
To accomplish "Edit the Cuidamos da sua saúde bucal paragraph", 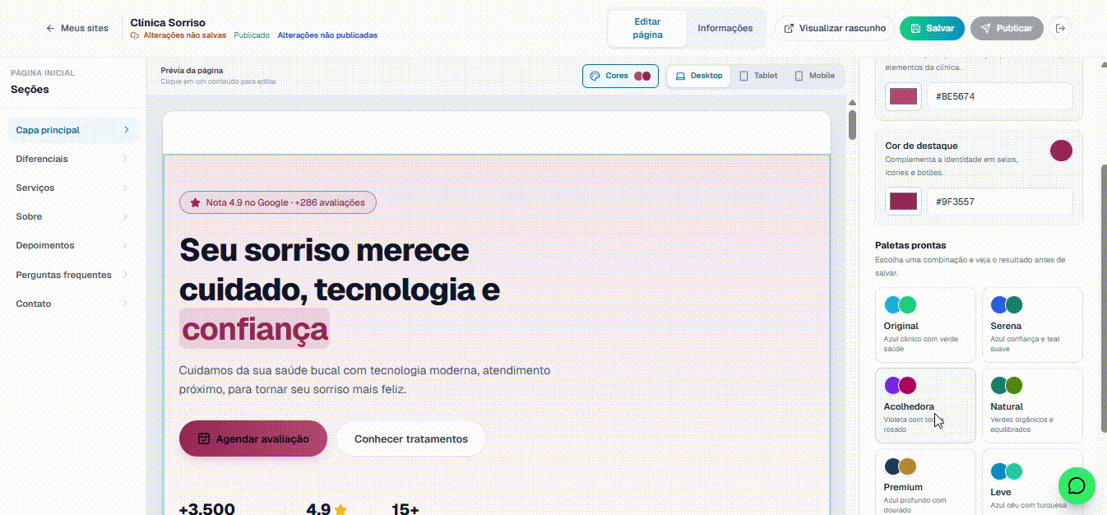I will click(365, 380).
